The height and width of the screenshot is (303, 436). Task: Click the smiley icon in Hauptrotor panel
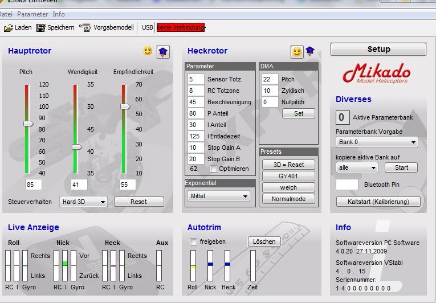[148, 51]
